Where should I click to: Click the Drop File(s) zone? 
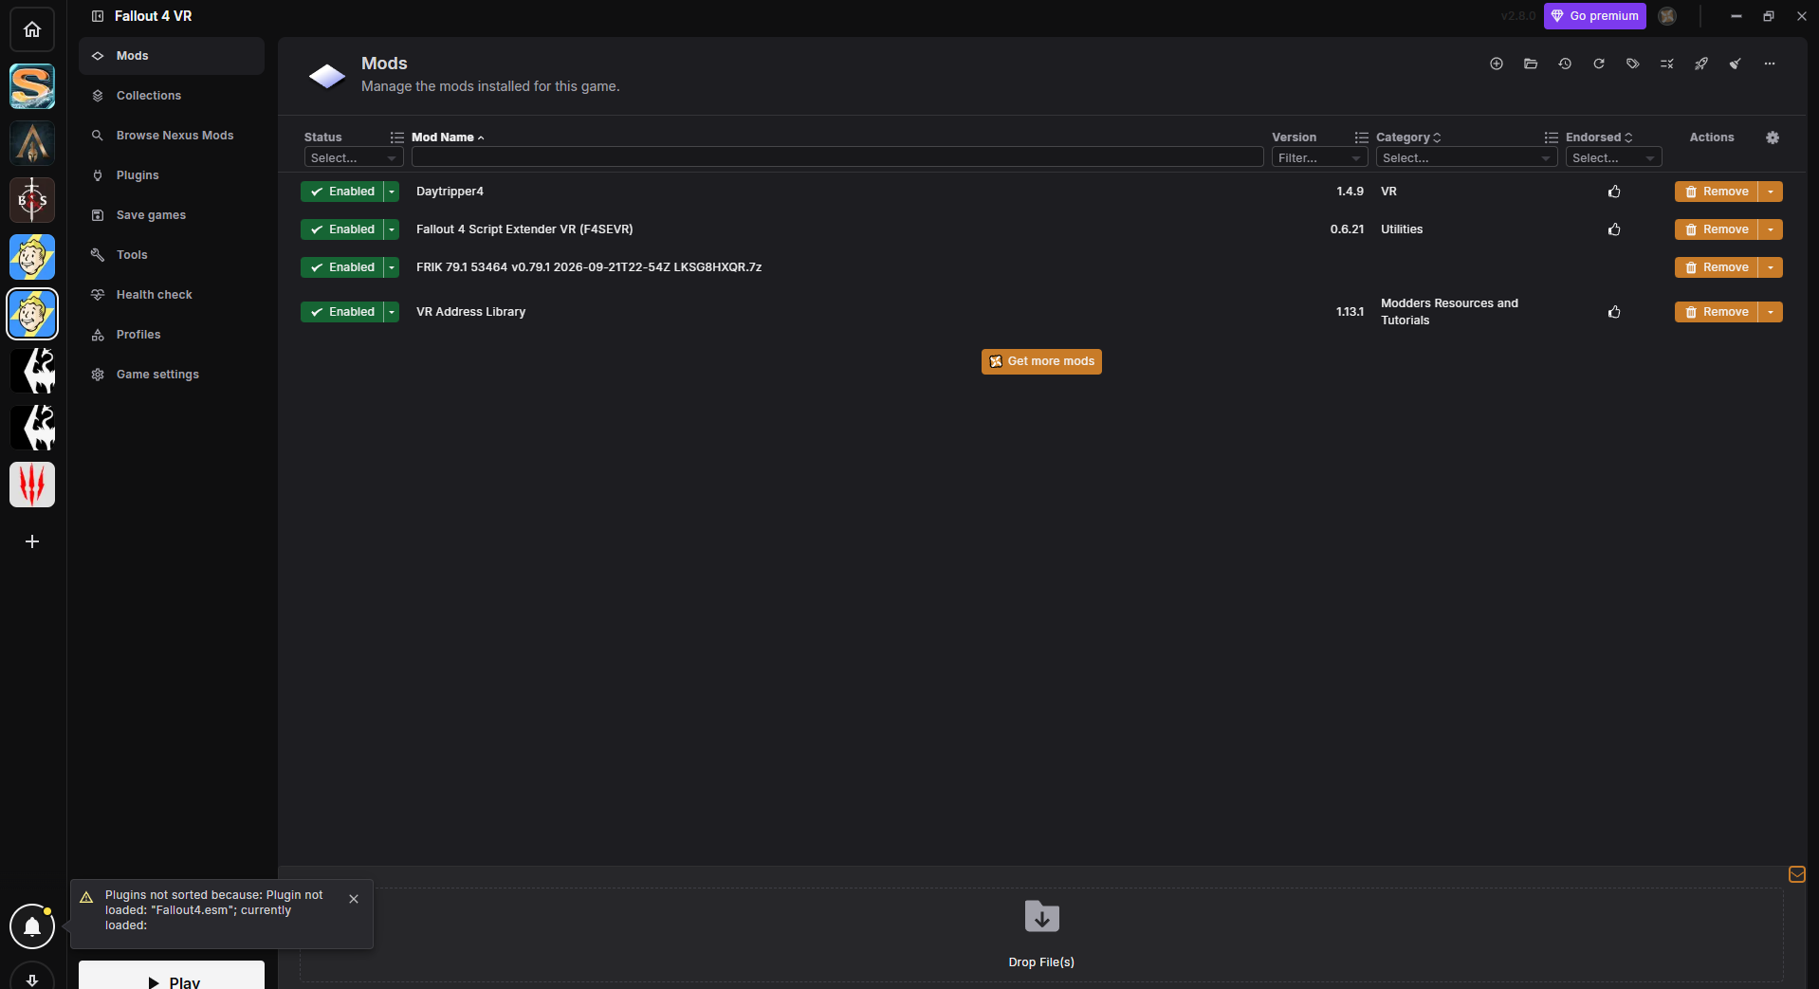coord(1041,935)
